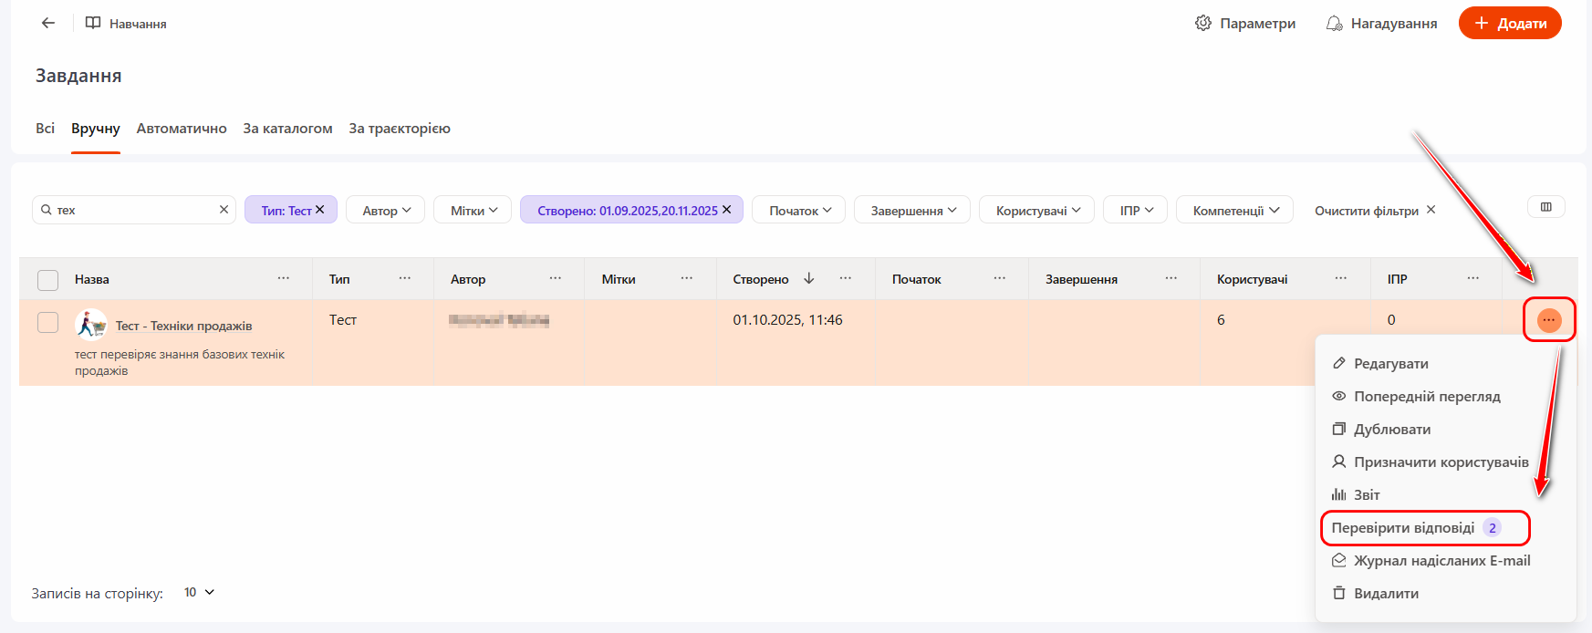Switch to the Автоматично tab
This screenshot has height=633, width=1592.
click(x=182, y=129)
